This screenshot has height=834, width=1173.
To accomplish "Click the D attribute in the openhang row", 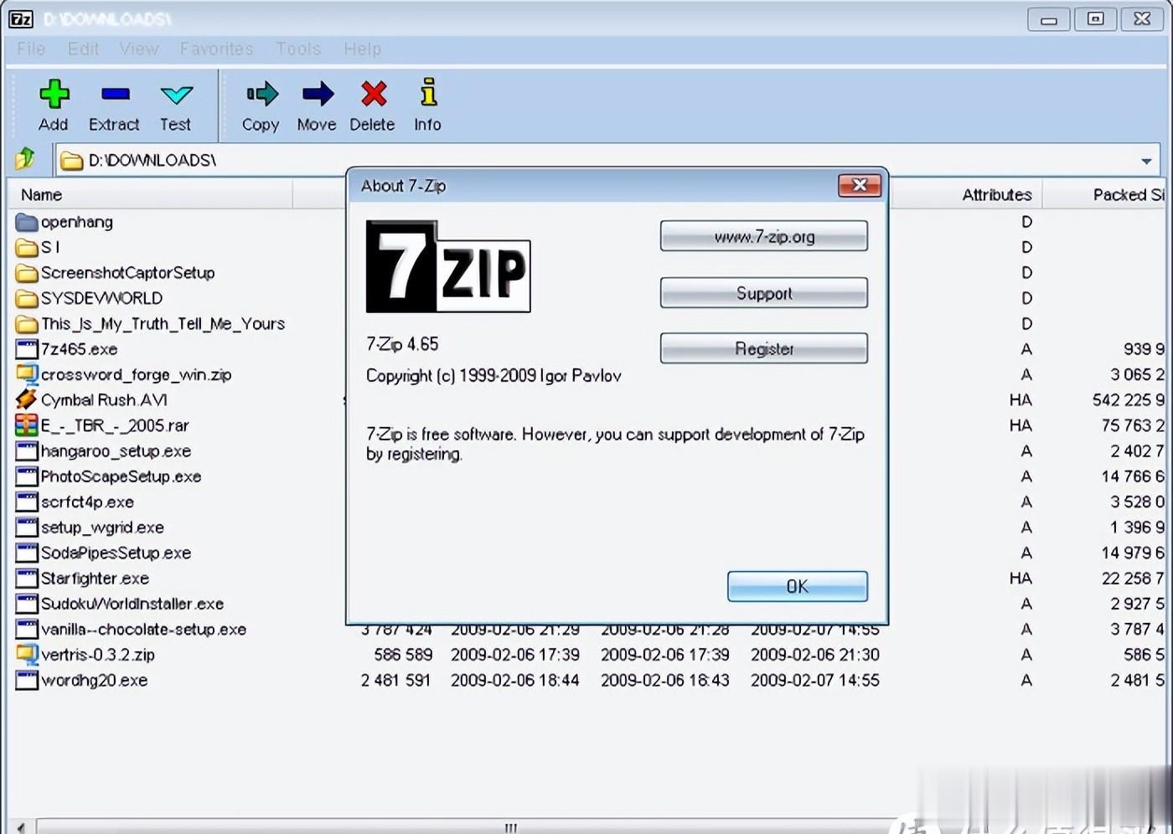I will coord(1026,222).
